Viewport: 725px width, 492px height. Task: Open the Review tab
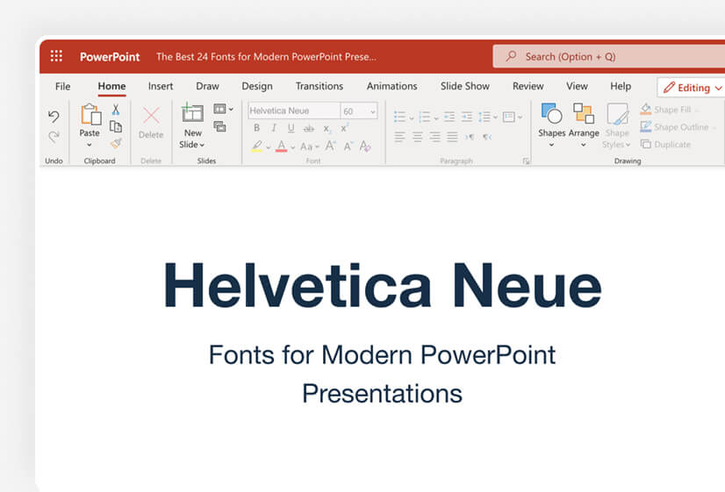528,87
